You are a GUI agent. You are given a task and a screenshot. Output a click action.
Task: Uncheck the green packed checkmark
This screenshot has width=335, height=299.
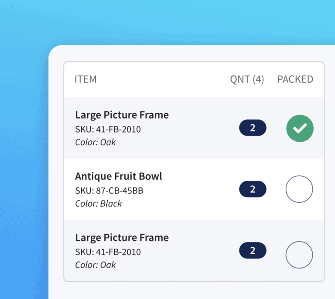[300, 128]
